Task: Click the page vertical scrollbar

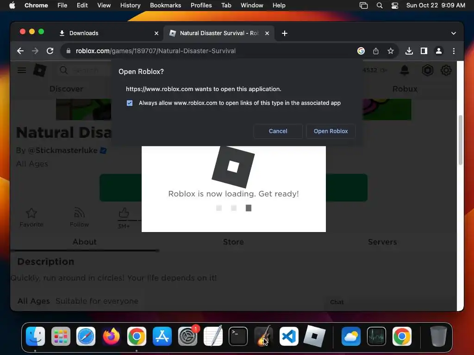Action: tap(461, 140)
